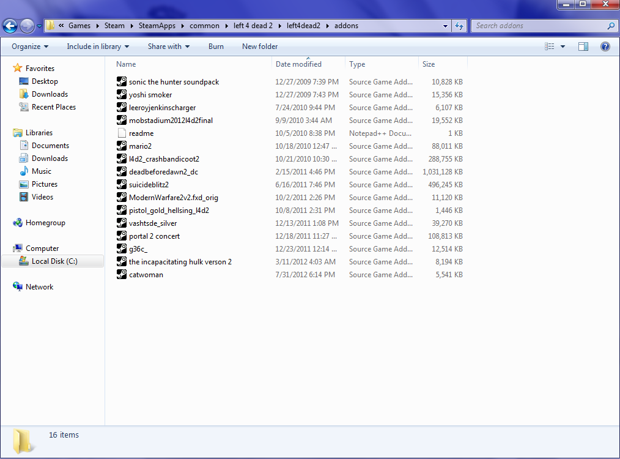
Task: Click the Back navigation arrow
Action: point(10,26)
